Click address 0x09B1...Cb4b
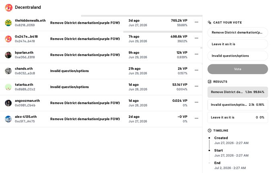 pyautogui.click(x=25, y=105)
